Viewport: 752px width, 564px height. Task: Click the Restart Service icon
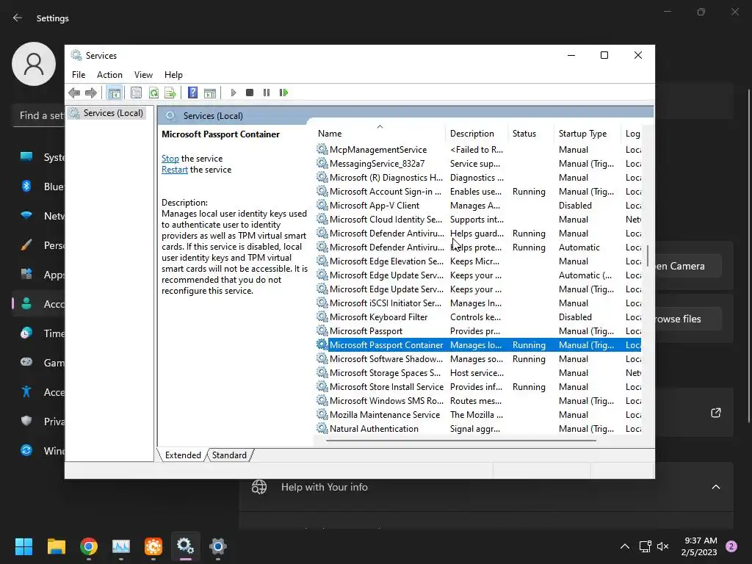pyautogui.click(x=283, y=93)
